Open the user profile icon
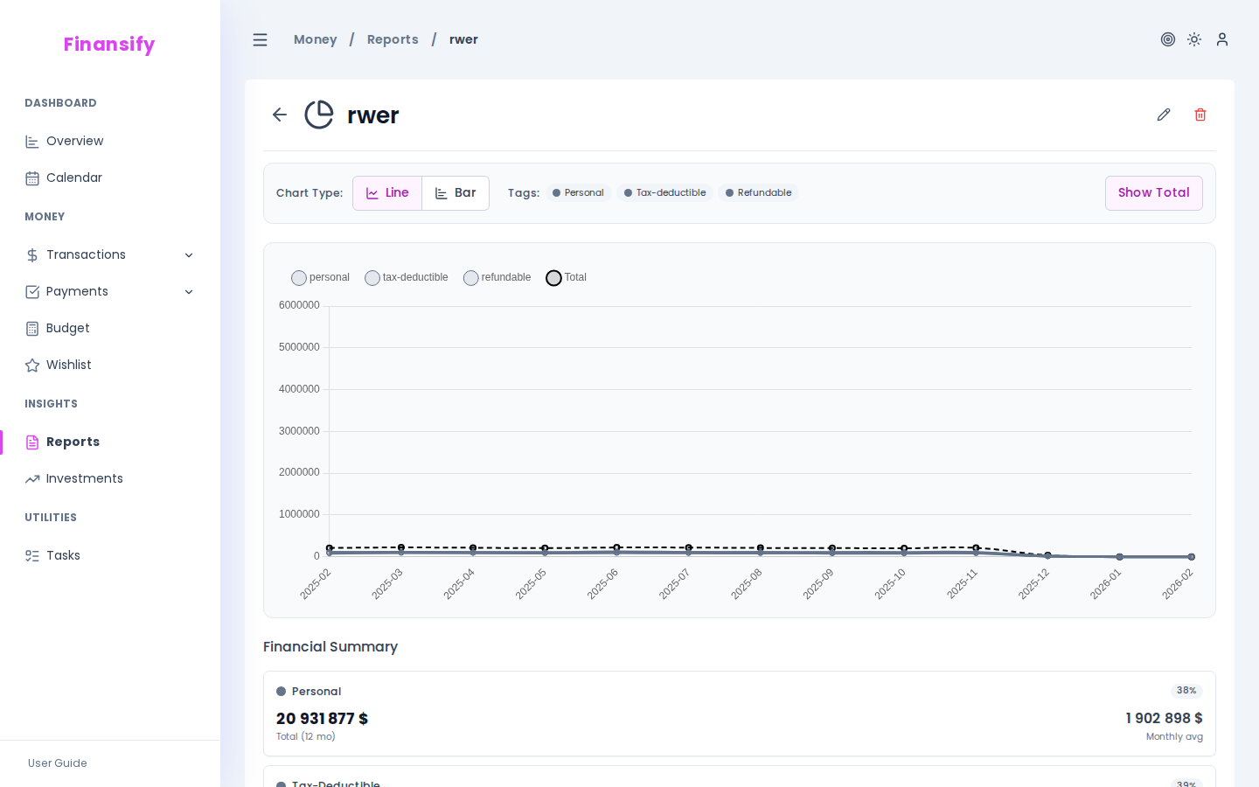The width and height of the screenshot is (1259, 787). [1222, 39]
